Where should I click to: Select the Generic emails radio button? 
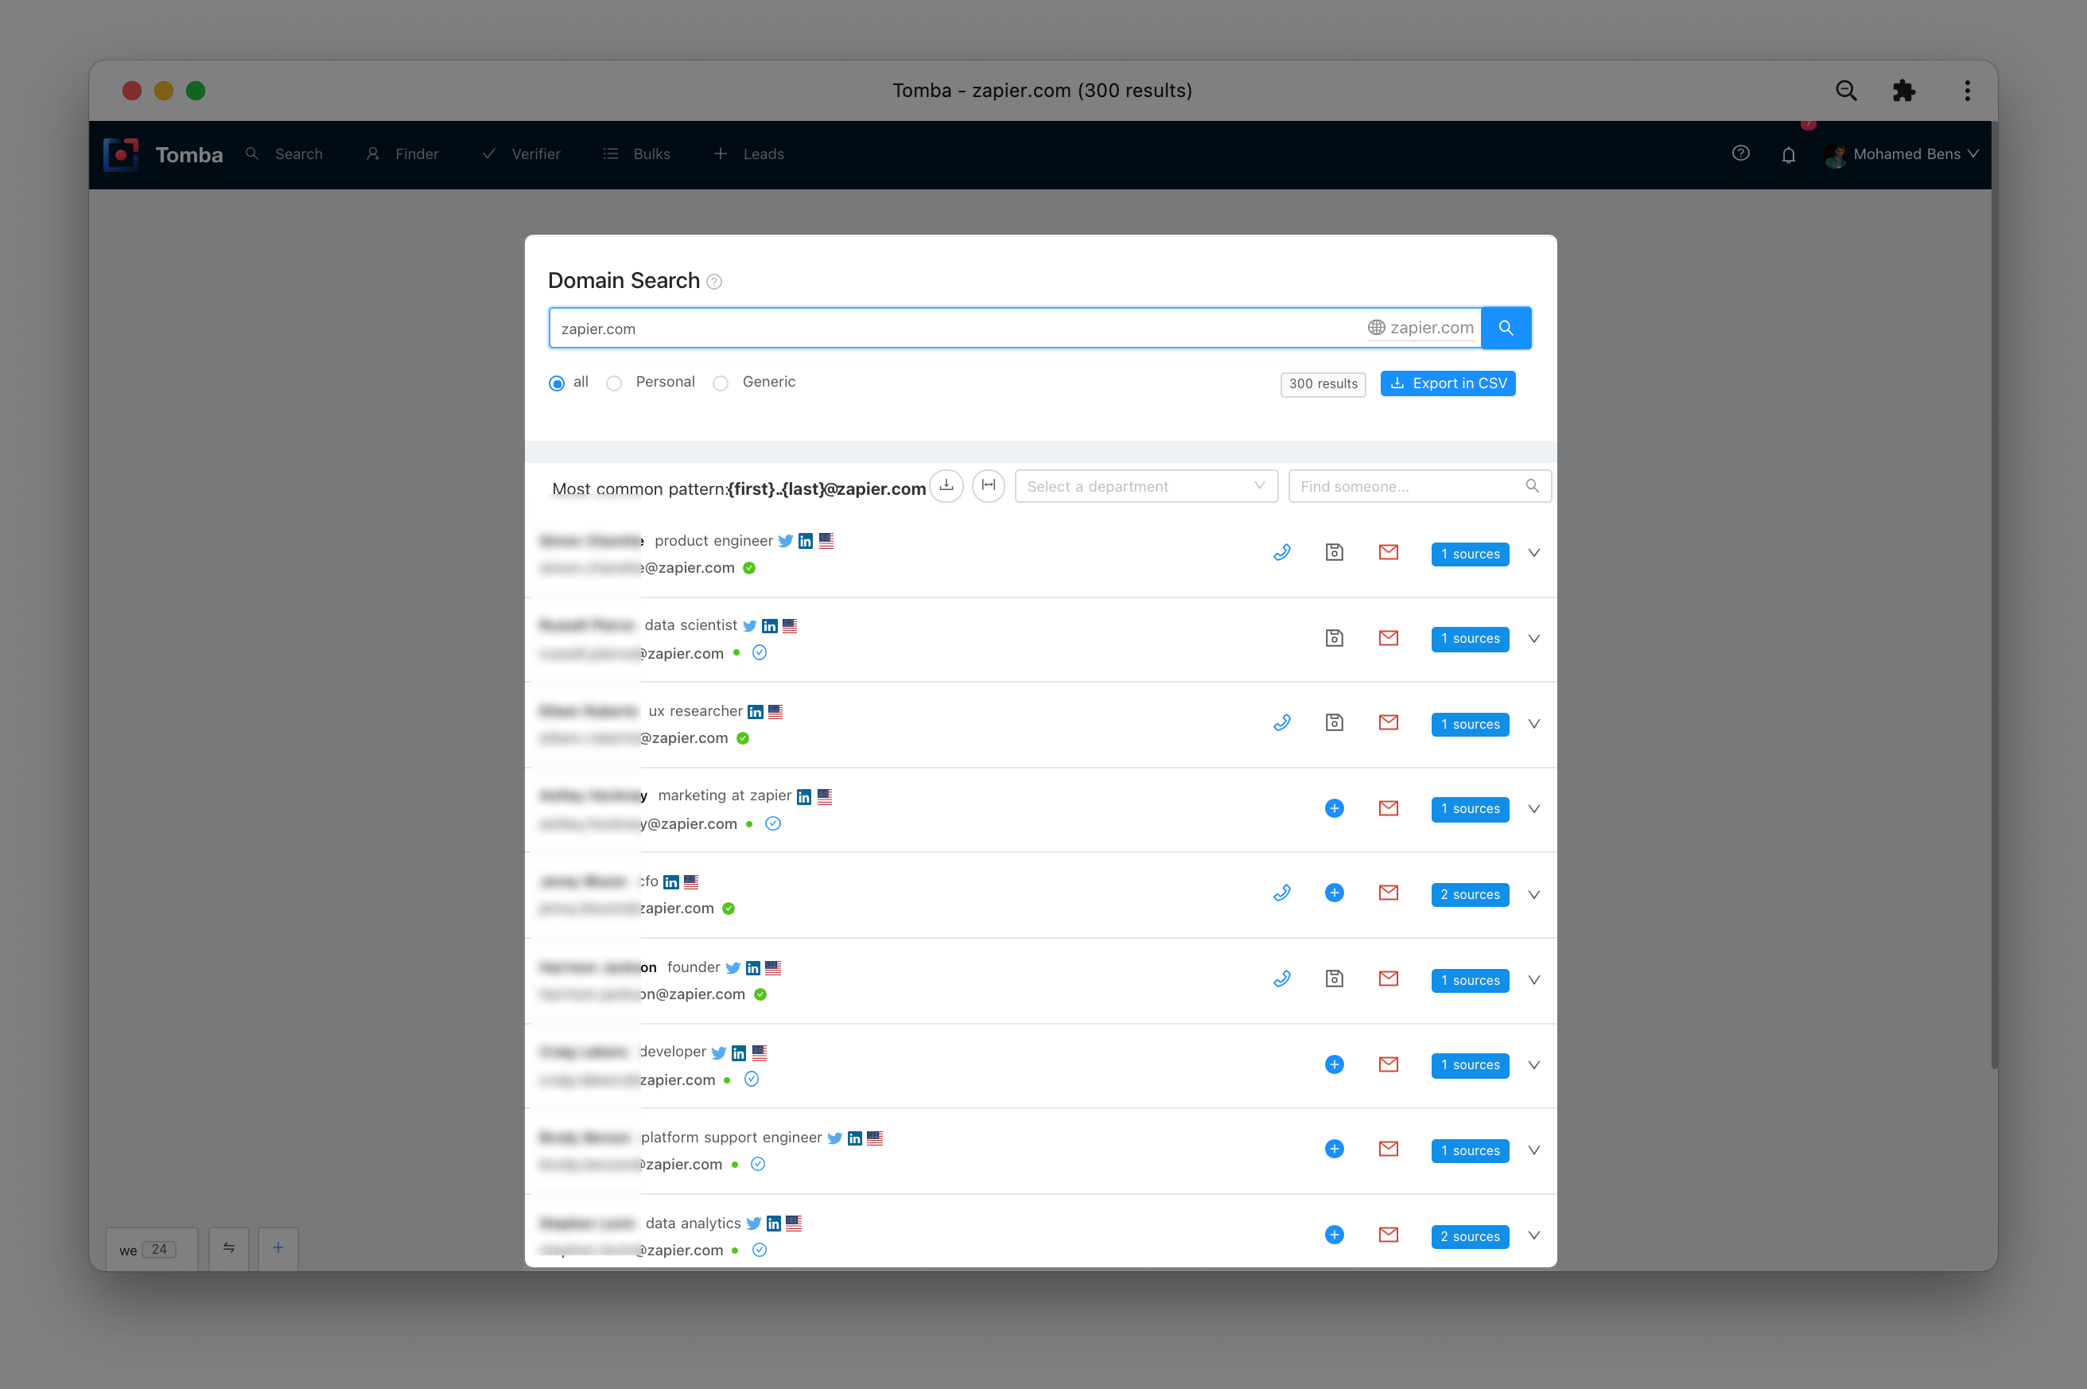[721, 383]
